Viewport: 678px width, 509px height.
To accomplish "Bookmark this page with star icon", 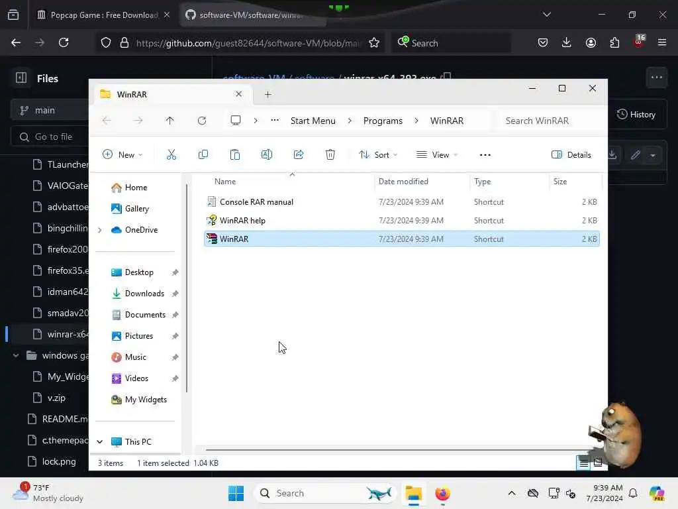I will point(374,42).
